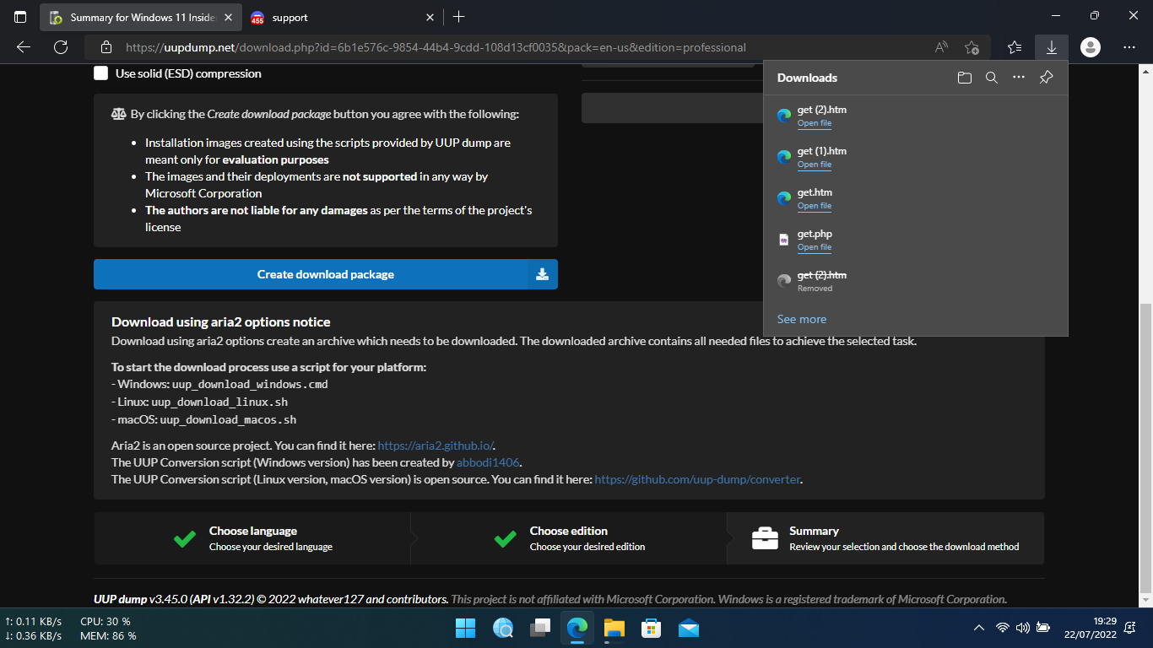Search downloads in the Downloads panel
The width and height of the screenshot is (1153, 648).
pyautogui.click(x=992, y=78)
